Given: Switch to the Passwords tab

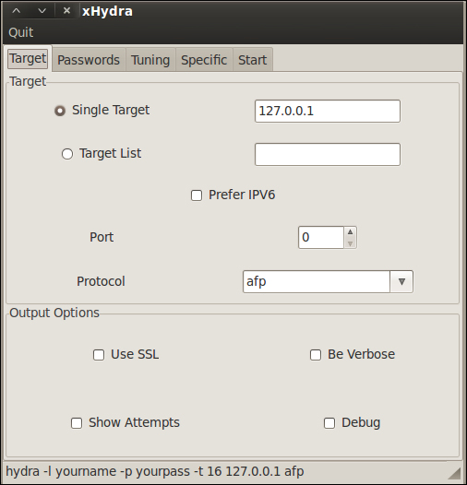Looking at the screenshot, I should pyautogui.click(x=89, y=60).
